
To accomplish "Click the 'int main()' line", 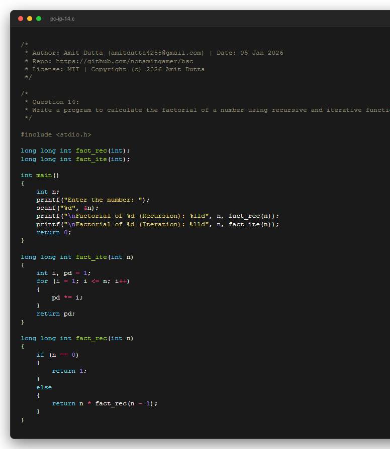I will pos(40,175).
